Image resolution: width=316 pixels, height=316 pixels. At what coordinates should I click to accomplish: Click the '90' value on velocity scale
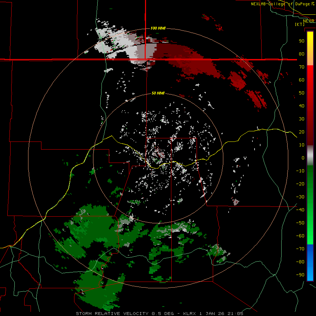coord(302,41)
